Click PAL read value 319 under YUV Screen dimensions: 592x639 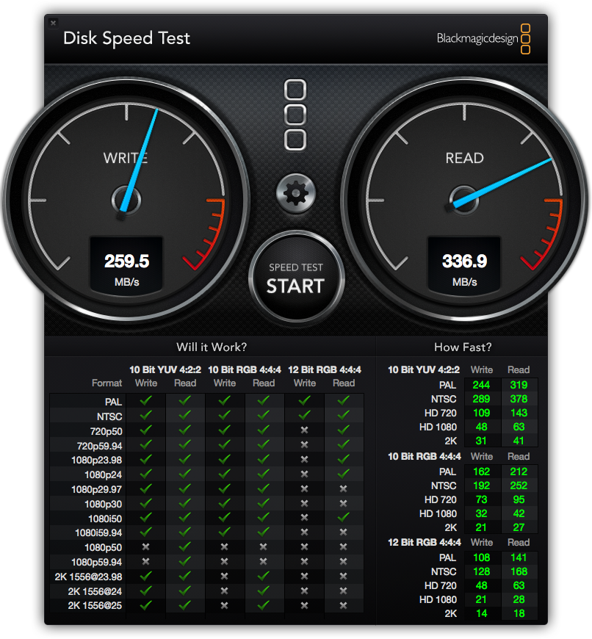(519, 385)
